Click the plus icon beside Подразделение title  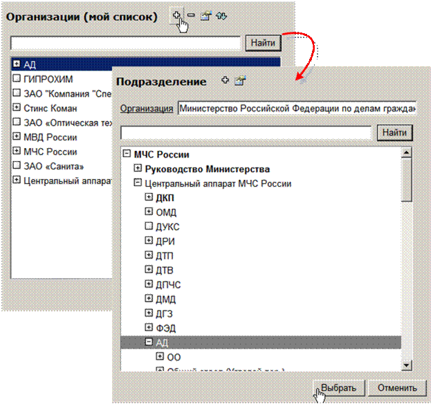225,80
